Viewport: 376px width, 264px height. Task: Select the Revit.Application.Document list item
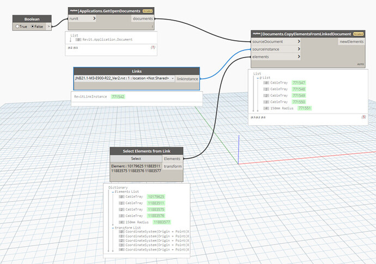tap(107, 40)
